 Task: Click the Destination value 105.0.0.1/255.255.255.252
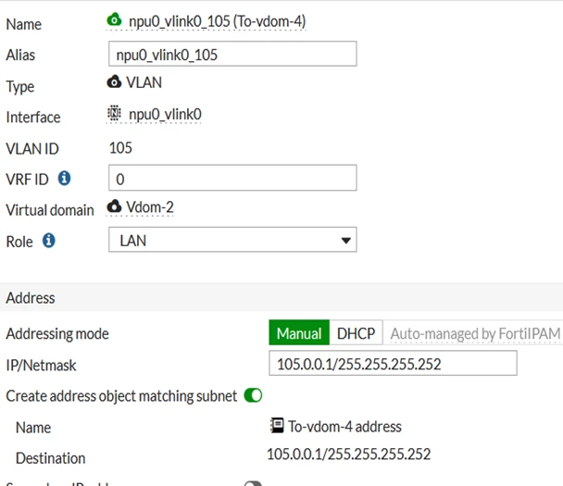coord(348,455)
